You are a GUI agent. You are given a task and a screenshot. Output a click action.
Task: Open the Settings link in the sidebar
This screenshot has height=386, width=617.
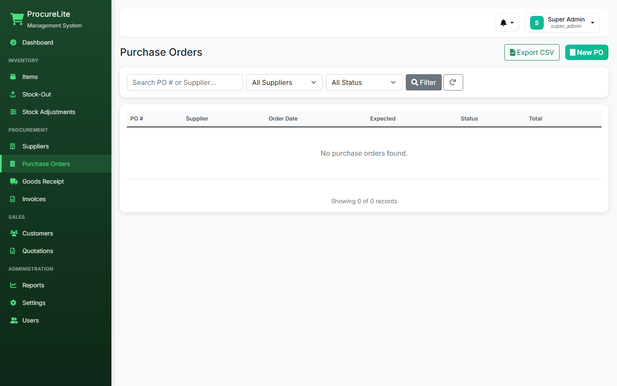pos(56,303)
